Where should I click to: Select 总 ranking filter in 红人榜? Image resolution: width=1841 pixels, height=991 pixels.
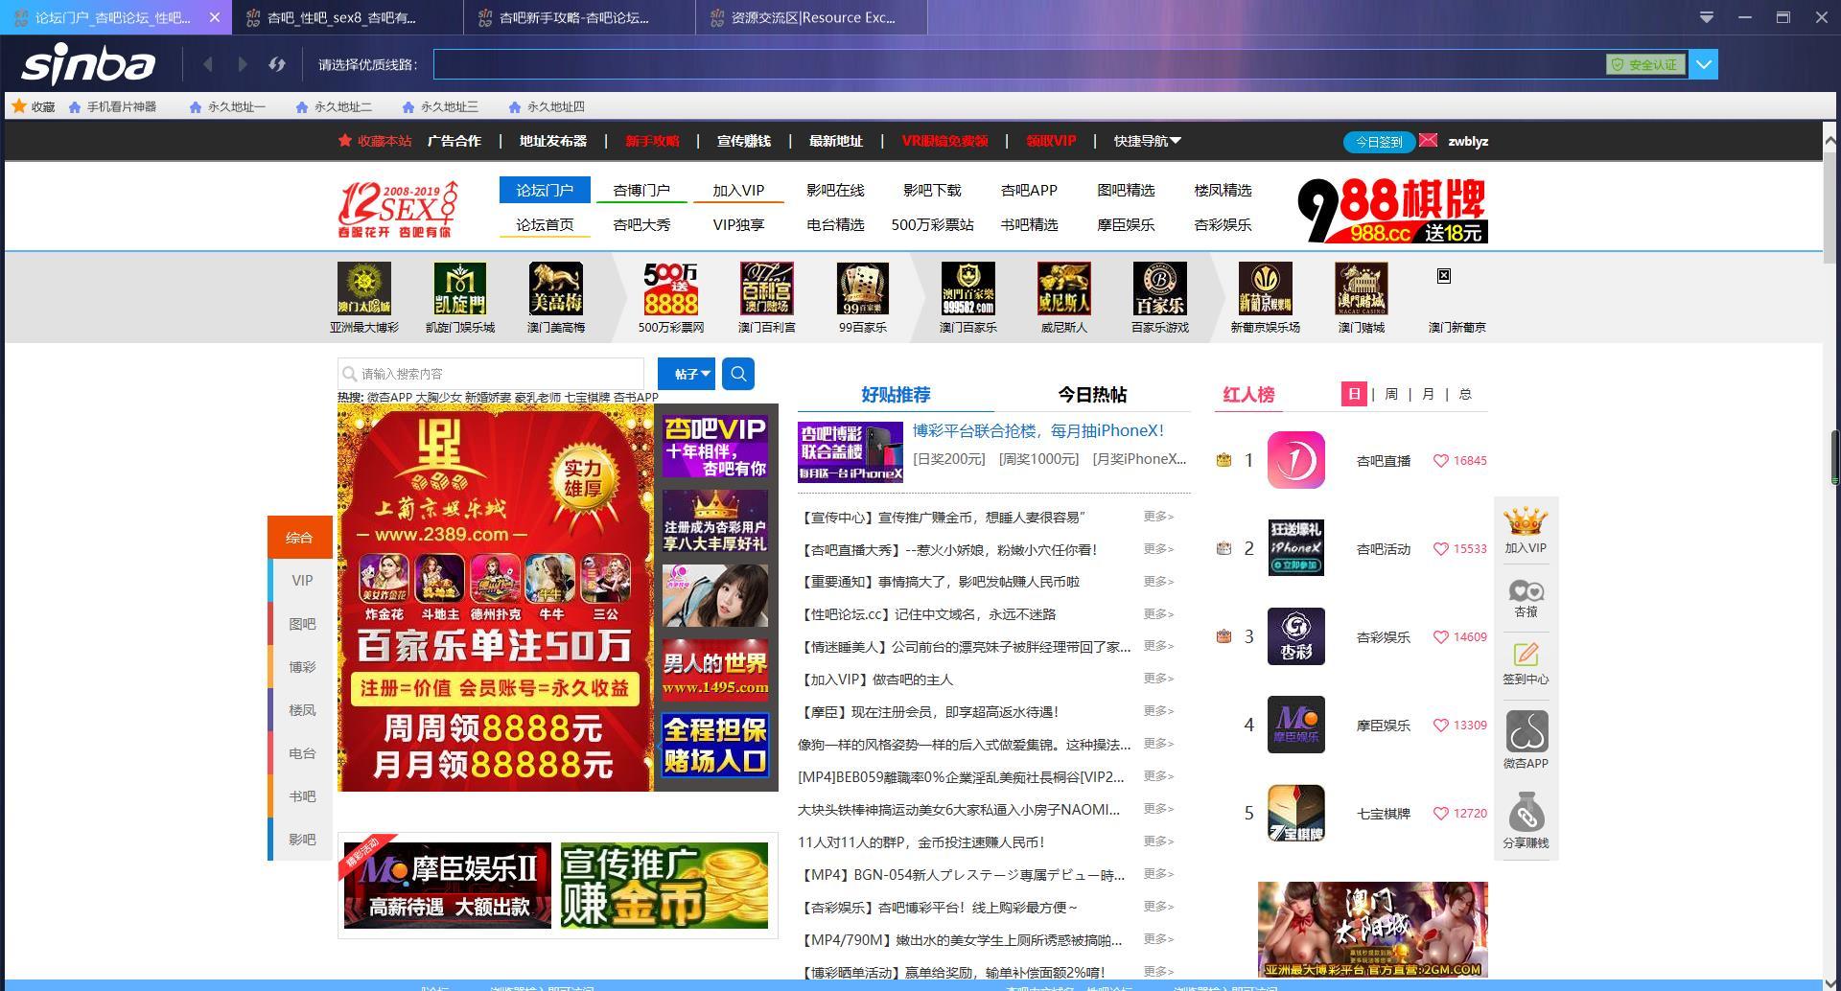point(1465,394)
